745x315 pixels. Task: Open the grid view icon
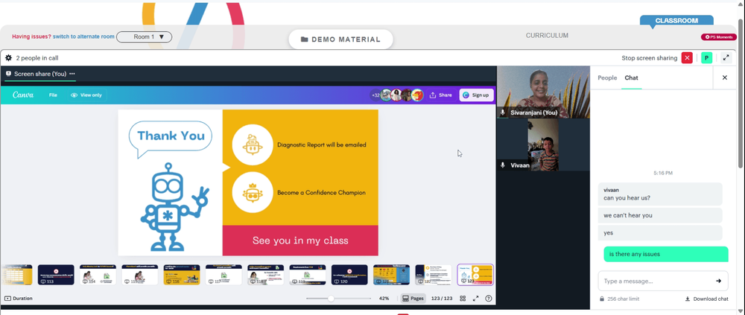pyautogui.click(x=463, y=299)
